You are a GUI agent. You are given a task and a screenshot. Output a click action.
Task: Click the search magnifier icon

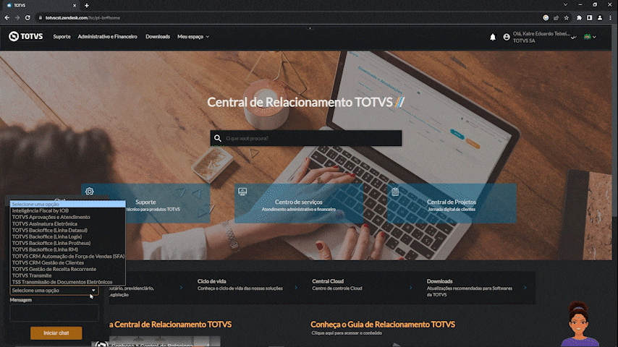(x=218, y=138)
